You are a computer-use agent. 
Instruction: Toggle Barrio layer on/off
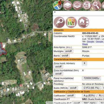(65, 56)
